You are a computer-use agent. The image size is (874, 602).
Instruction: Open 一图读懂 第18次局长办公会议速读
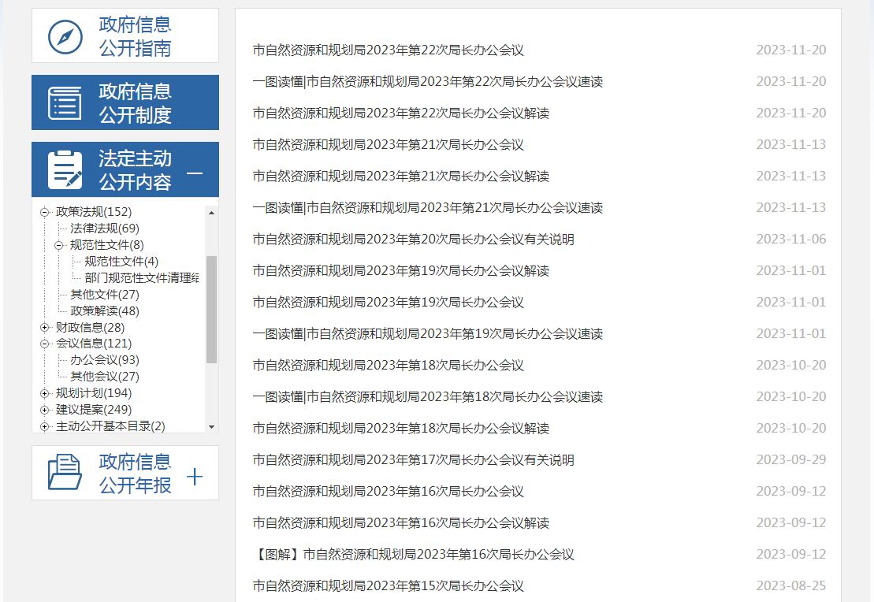[427, 396]
